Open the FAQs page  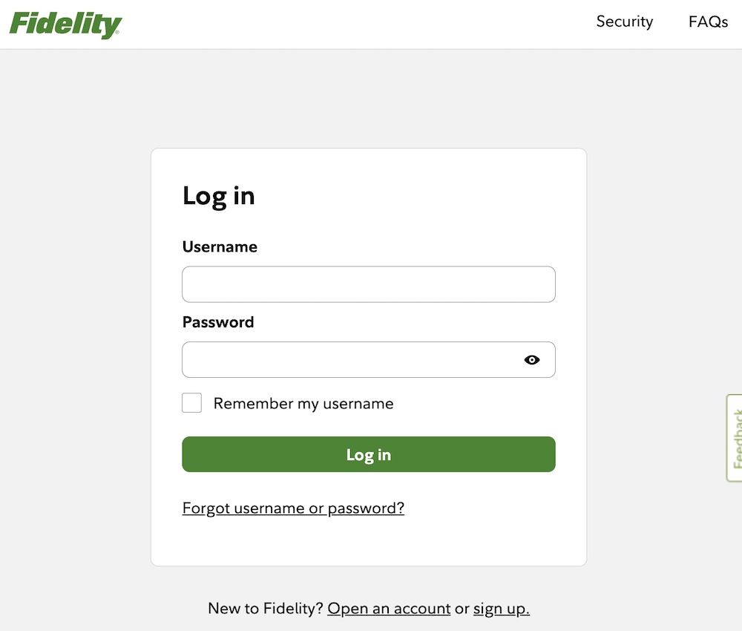point(707,22)
